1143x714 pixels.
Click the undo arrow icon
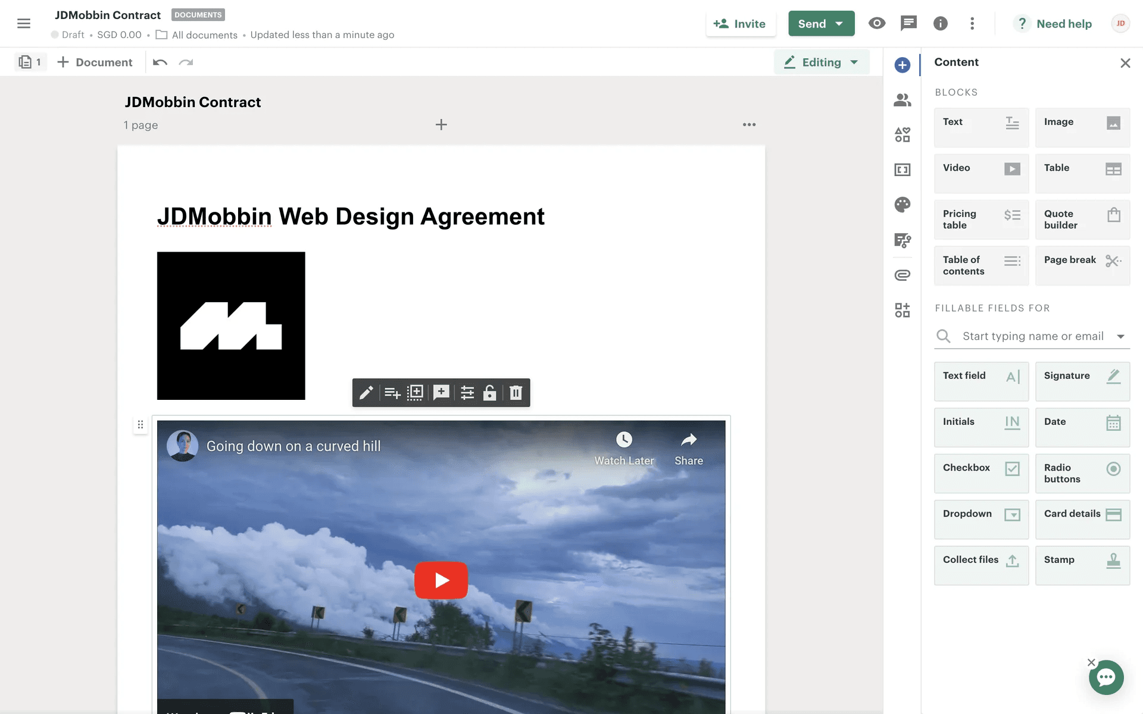tap(160, 62)
